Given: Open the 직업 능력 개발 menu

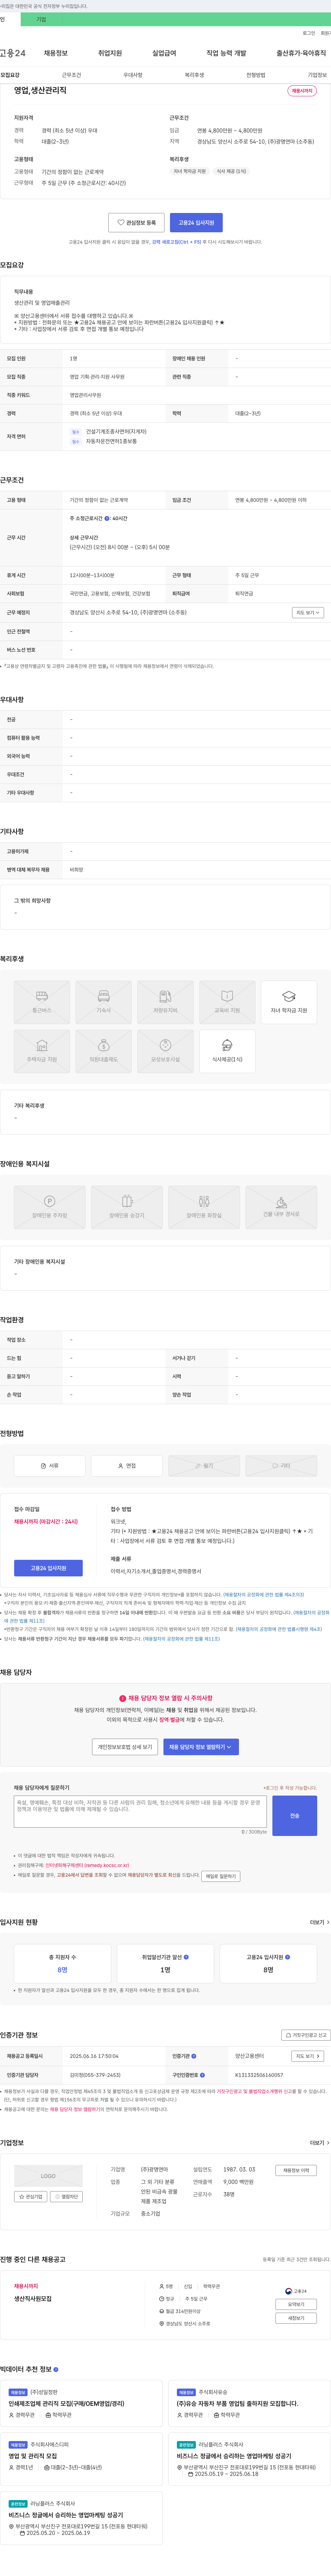Looking at the screenshot, I should point(226,53).
